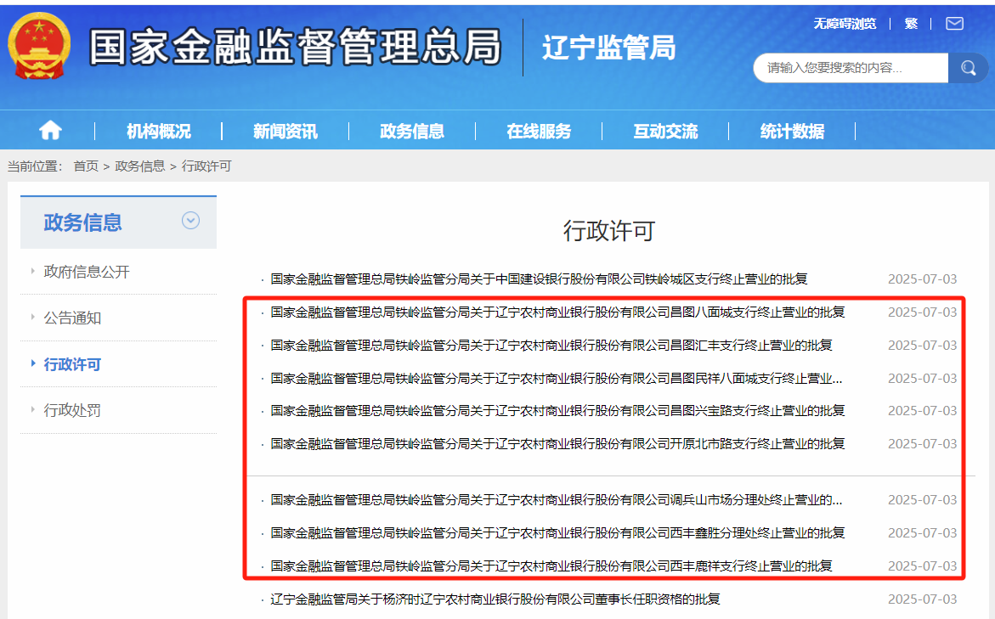Select 行政许可 in sidebar

click(72, 364)
